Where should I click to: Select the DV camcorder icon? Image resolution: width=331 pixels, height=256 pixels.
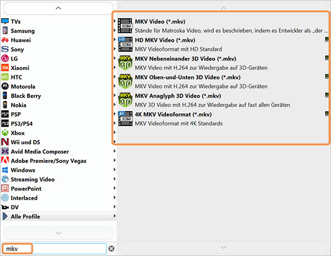click(x=5, y=207)
